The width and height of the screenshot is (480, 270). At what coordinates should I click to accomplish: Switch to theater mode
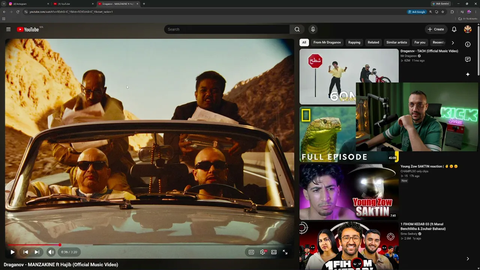[x=274, y=252]
